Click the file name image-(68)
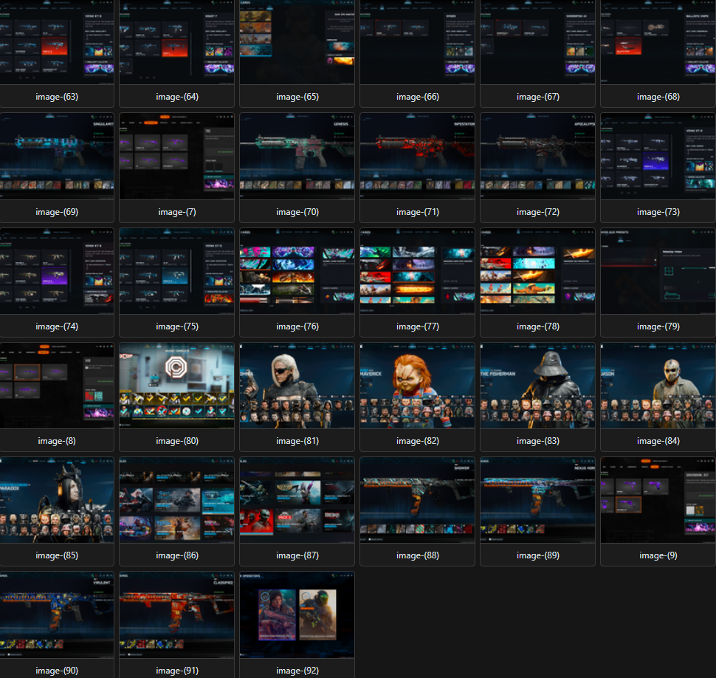The image size is (716, 678). pos(658,97)
